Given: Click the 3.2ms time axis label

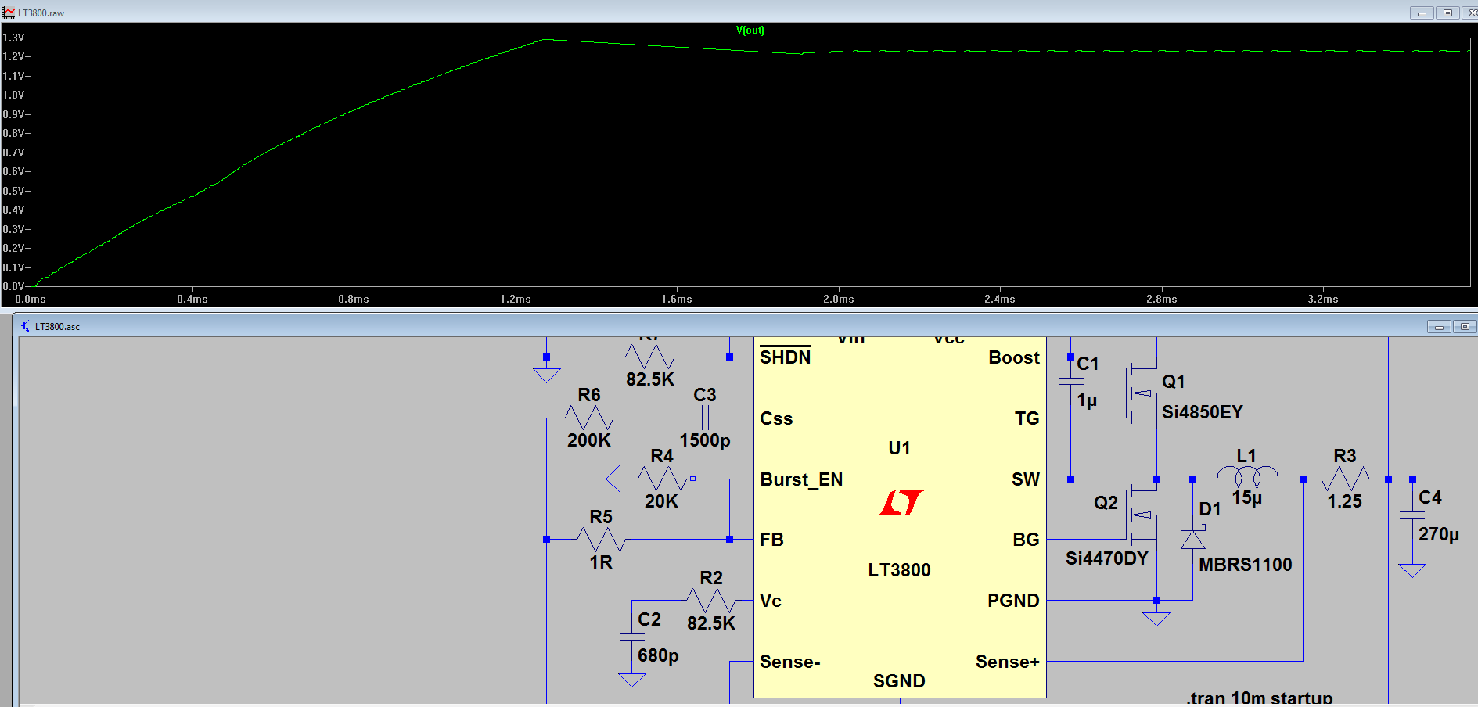Looking at the screenshot, I should [x=1323, y=299].
